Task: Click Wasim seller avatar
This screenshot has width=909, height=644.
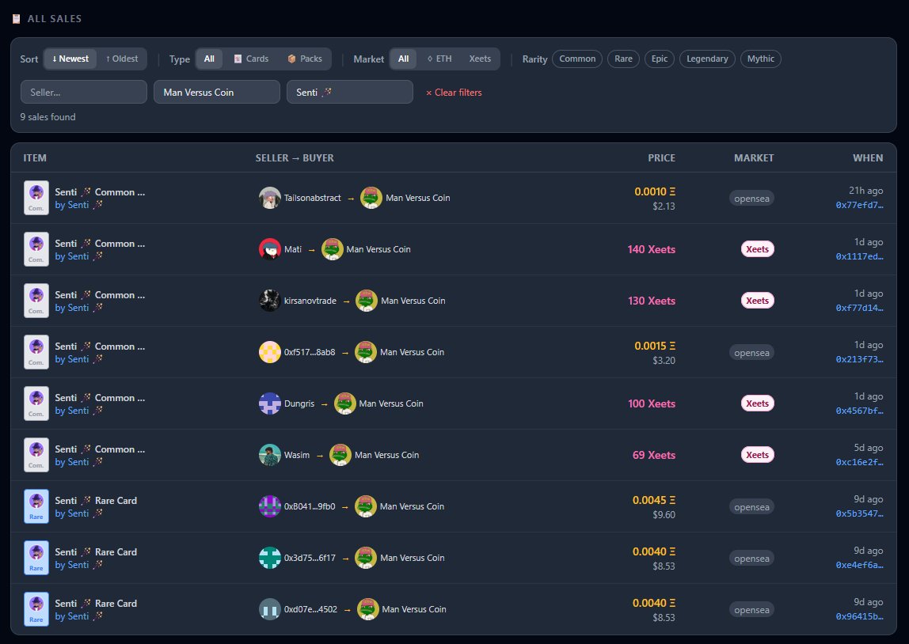Action: pos(269,455)
